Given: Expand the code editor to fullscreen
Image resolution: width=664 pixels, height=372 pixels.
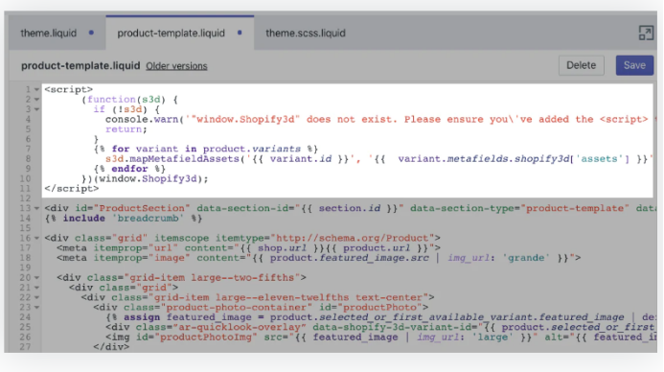Looking at the screenshot, I should [646, 33].
